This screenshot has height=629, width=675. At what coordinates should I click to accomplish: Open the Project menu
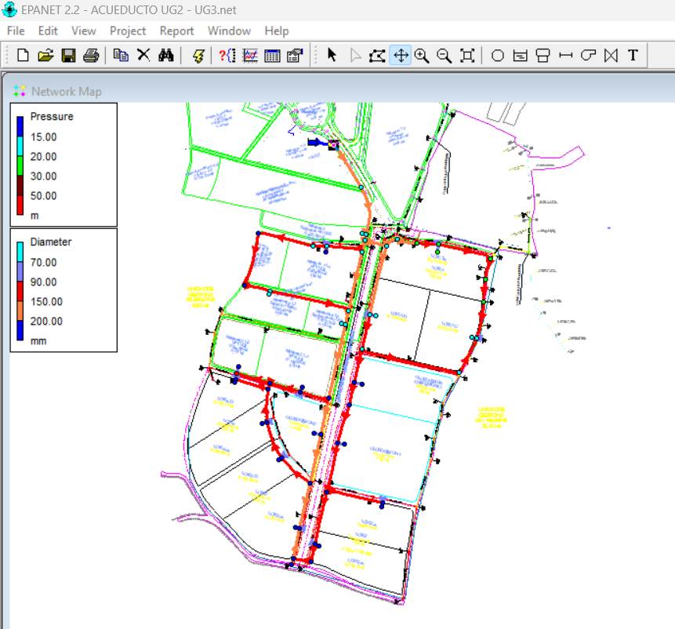click(128, 31)
